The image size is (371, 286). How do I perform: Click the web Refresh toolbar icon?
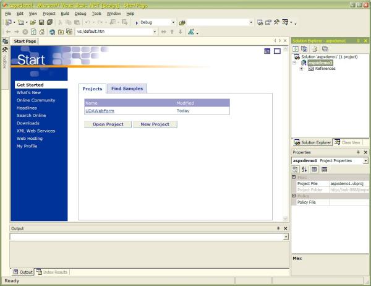tap(33, 32)
